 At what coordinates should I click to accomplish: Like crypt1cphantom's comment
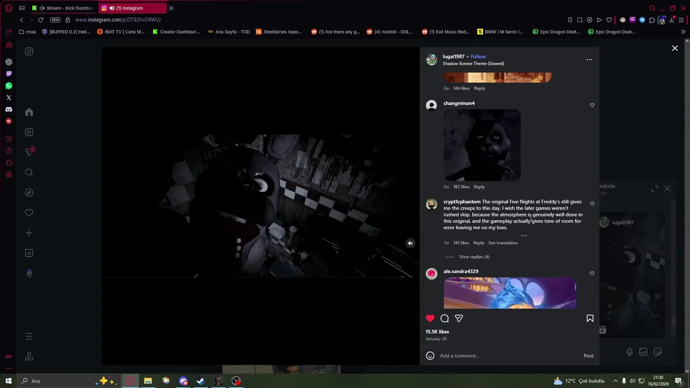tap(592, 204)
